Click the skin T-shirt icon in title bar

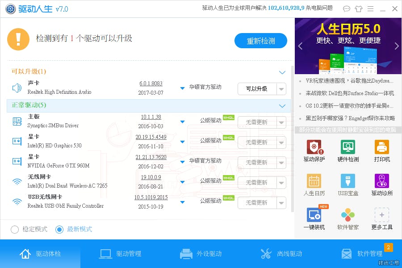[x=359, y=8]
